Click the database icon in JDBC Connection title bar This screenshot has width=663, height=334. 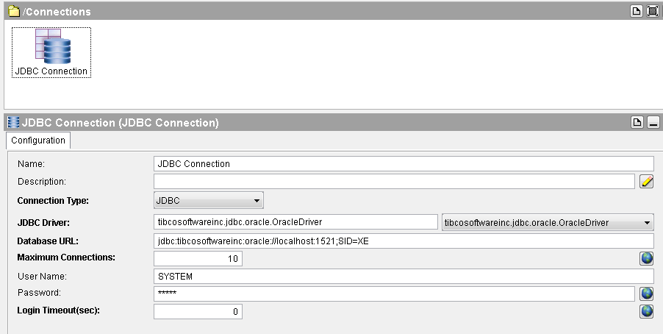coord(13,122)
